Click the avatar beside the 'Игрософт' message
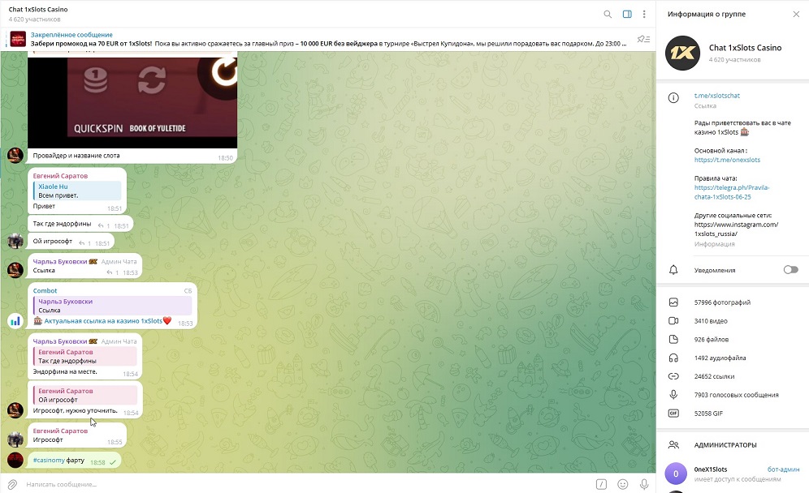This screenshot has height=493, width=809. (x=15, y=439)
